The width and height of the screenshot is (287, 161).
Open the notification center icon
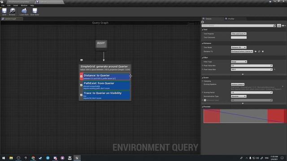(x=282, y=158)
